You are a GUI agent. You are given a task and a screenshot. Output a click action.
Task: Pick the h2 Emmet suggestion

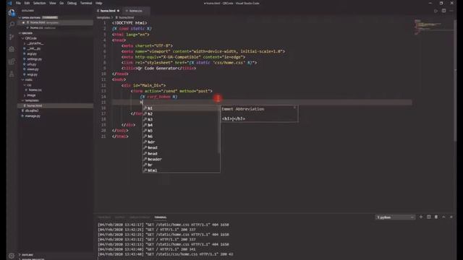(181, 114)
